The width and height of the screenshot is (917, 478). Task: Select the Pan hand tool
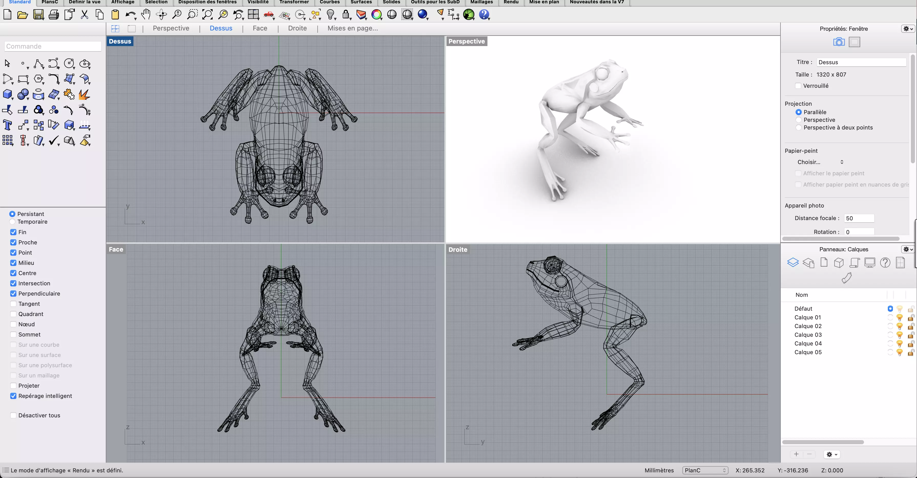pos(145,15)
